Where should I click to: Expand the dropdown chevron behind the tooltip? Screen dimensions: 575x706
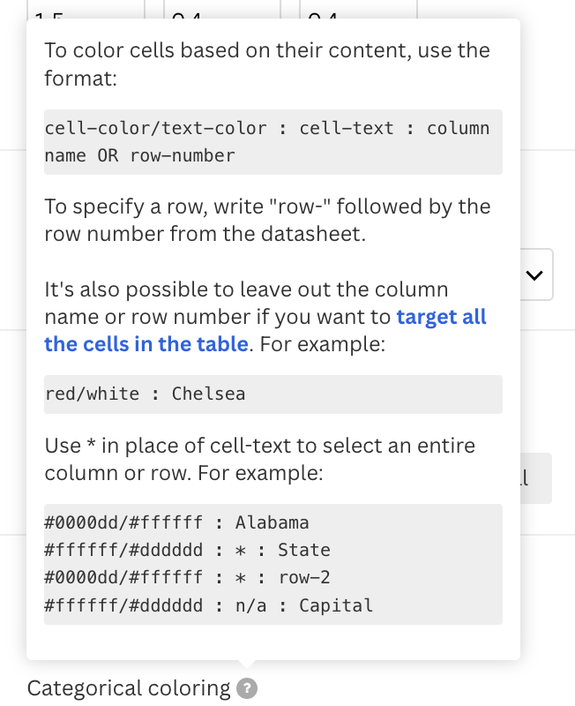click(x=534, y=274)
